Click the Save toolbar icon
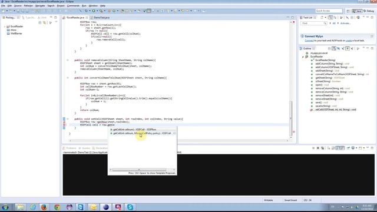377x212 pixels. tap(18, 11)
